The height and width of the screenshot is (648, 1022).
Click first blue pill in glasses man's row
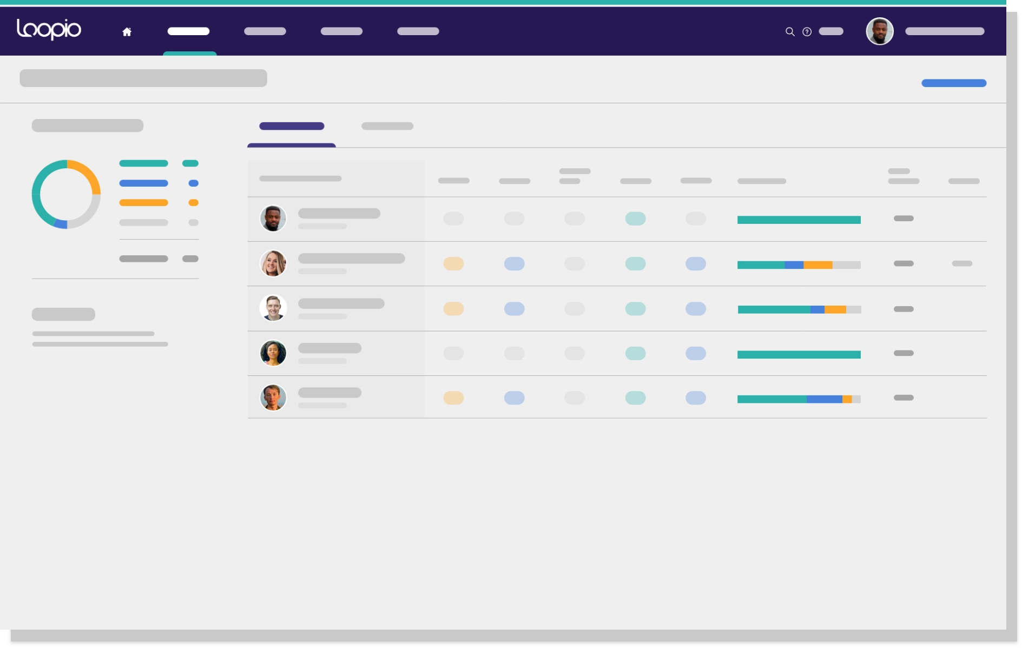(514, 309)
